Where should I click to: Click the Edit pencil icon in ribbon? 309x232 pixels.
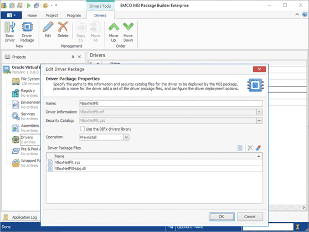[48, 27]
